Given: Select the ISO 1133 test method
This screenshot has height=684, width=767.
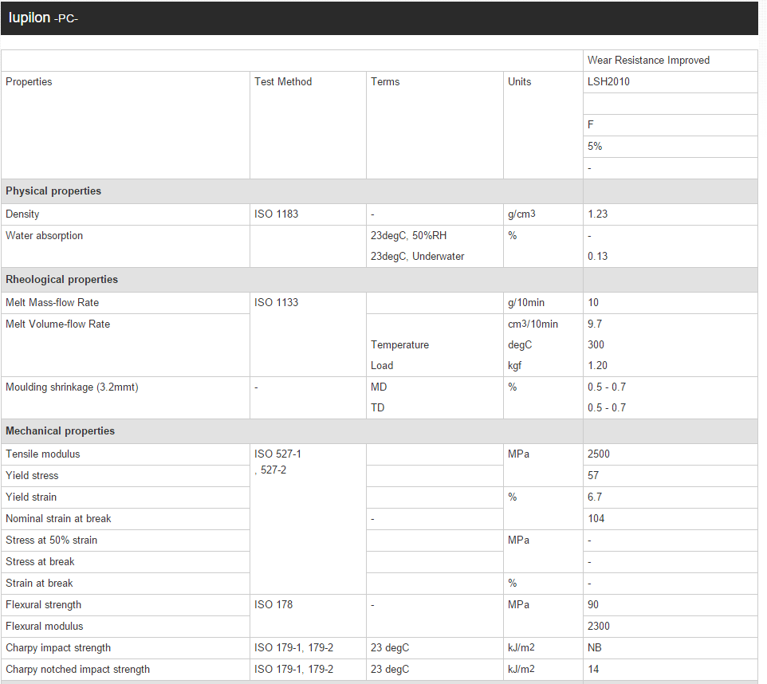Looking at the screenshot, I should click(276, 302).
